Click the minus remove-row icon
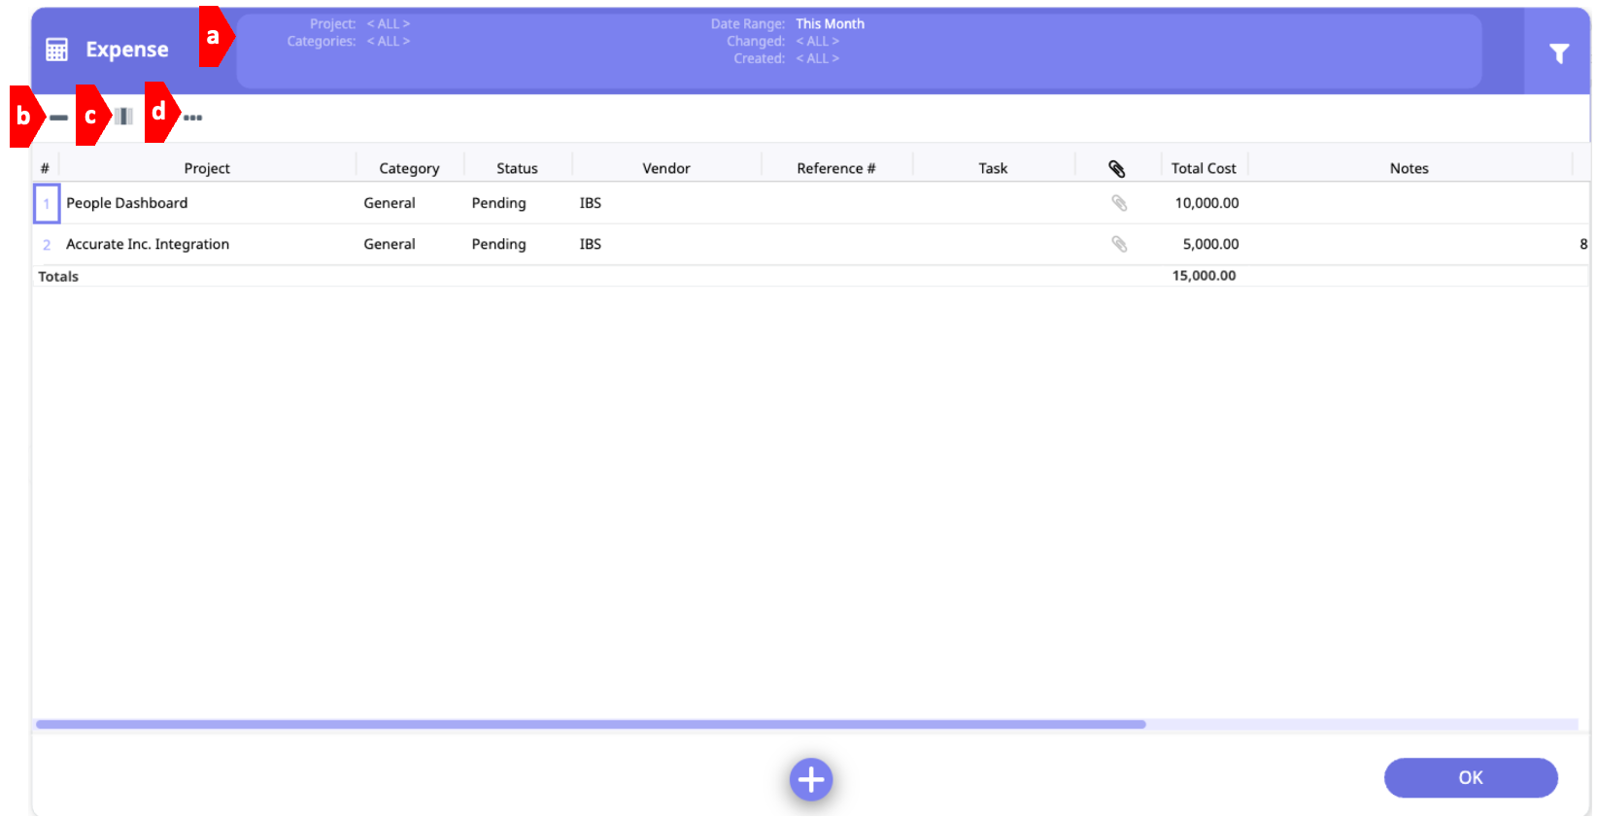1597x818 pixels. pos(59,118)
